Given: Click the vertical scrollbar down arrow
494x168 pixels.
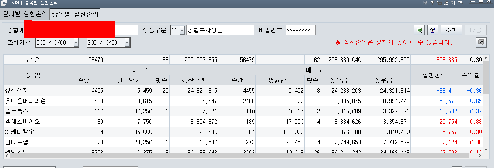Looking at the screenshot, I should point(486,150).
